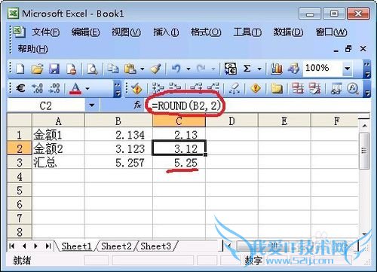377x272 pixels.
Task: Switch to the Sheet3 tab
Action: coord(155,246)
